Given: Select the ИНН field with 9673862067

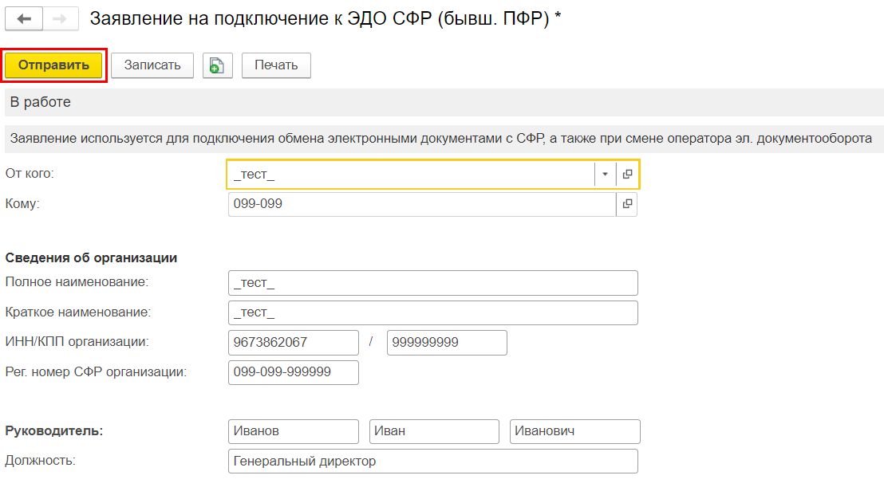Looking at the screenshot, I should 293,343.
